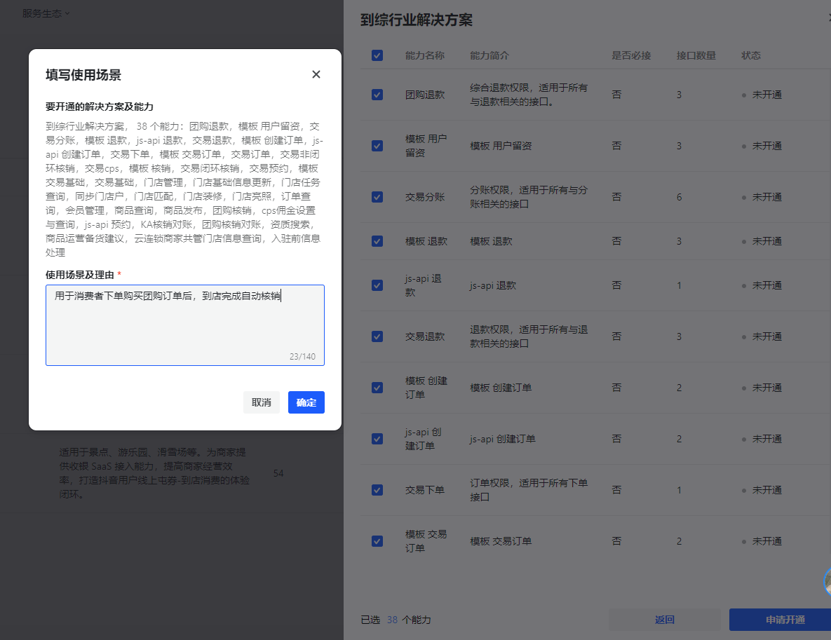This screenshot has width=831, height=640.
Task: Click the 返回 back button
Action: [x=665, y=620]
